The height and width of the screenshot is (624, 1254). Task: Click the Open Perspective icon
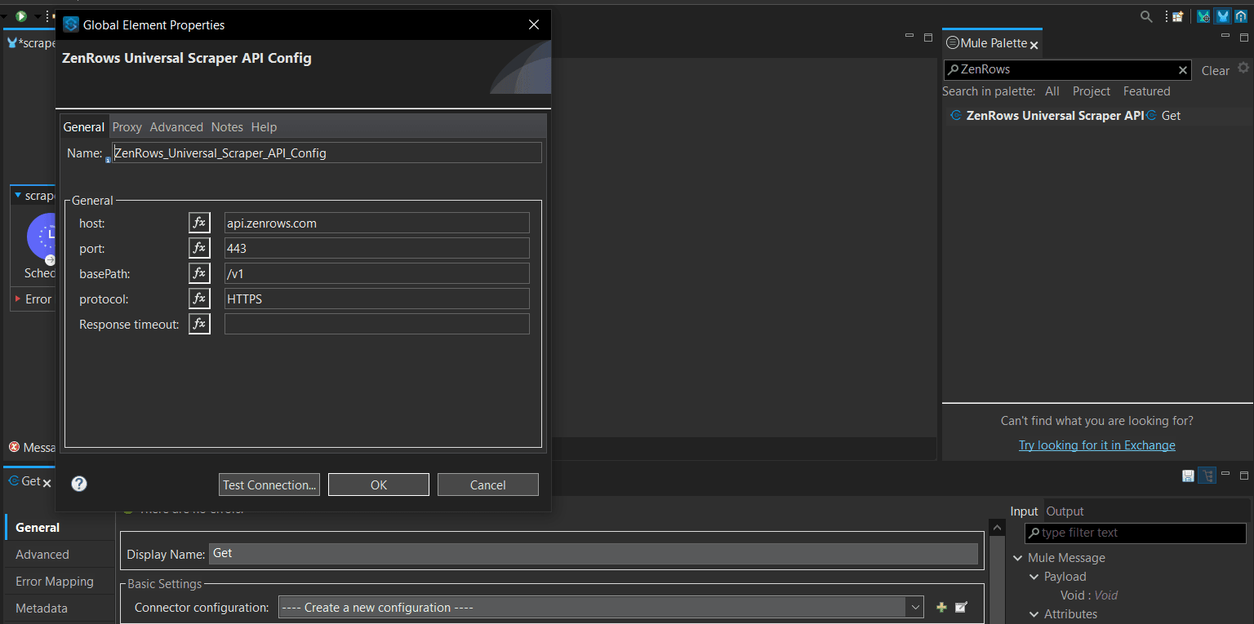point(1177,16)
